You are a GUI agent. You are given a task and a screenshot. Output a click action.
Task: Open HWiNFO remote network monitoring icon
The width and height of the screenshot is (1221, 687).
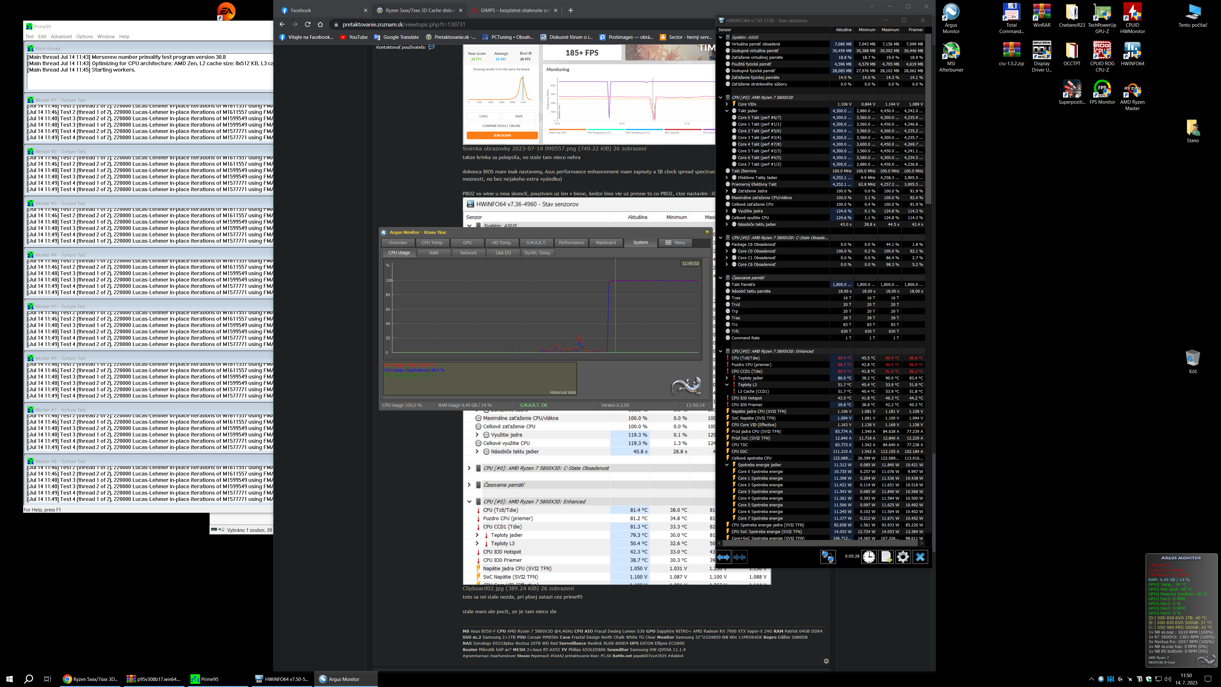[x=828, y=557]
